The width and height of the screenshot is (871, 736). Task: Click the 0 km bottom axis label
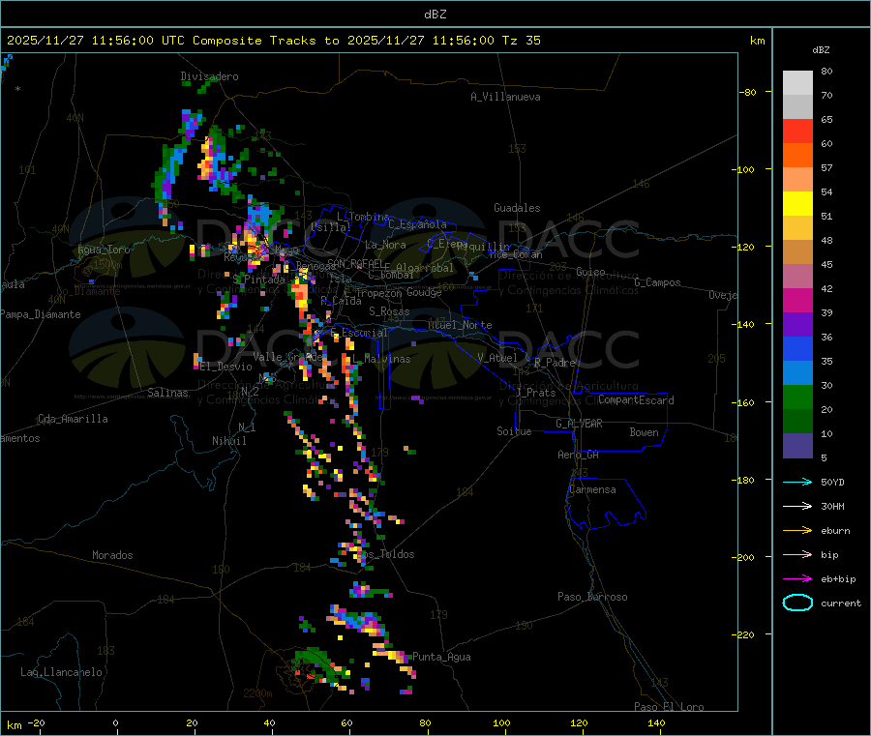pos(115,722)
